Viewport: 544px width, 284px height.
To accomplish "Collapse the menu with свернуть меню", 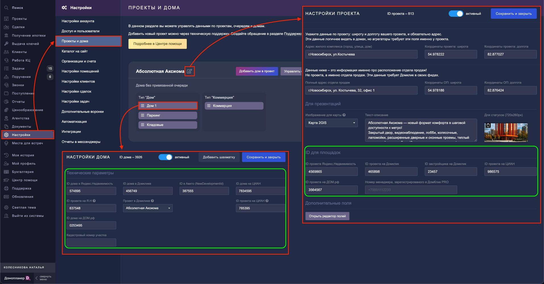I will click(44, 278).
